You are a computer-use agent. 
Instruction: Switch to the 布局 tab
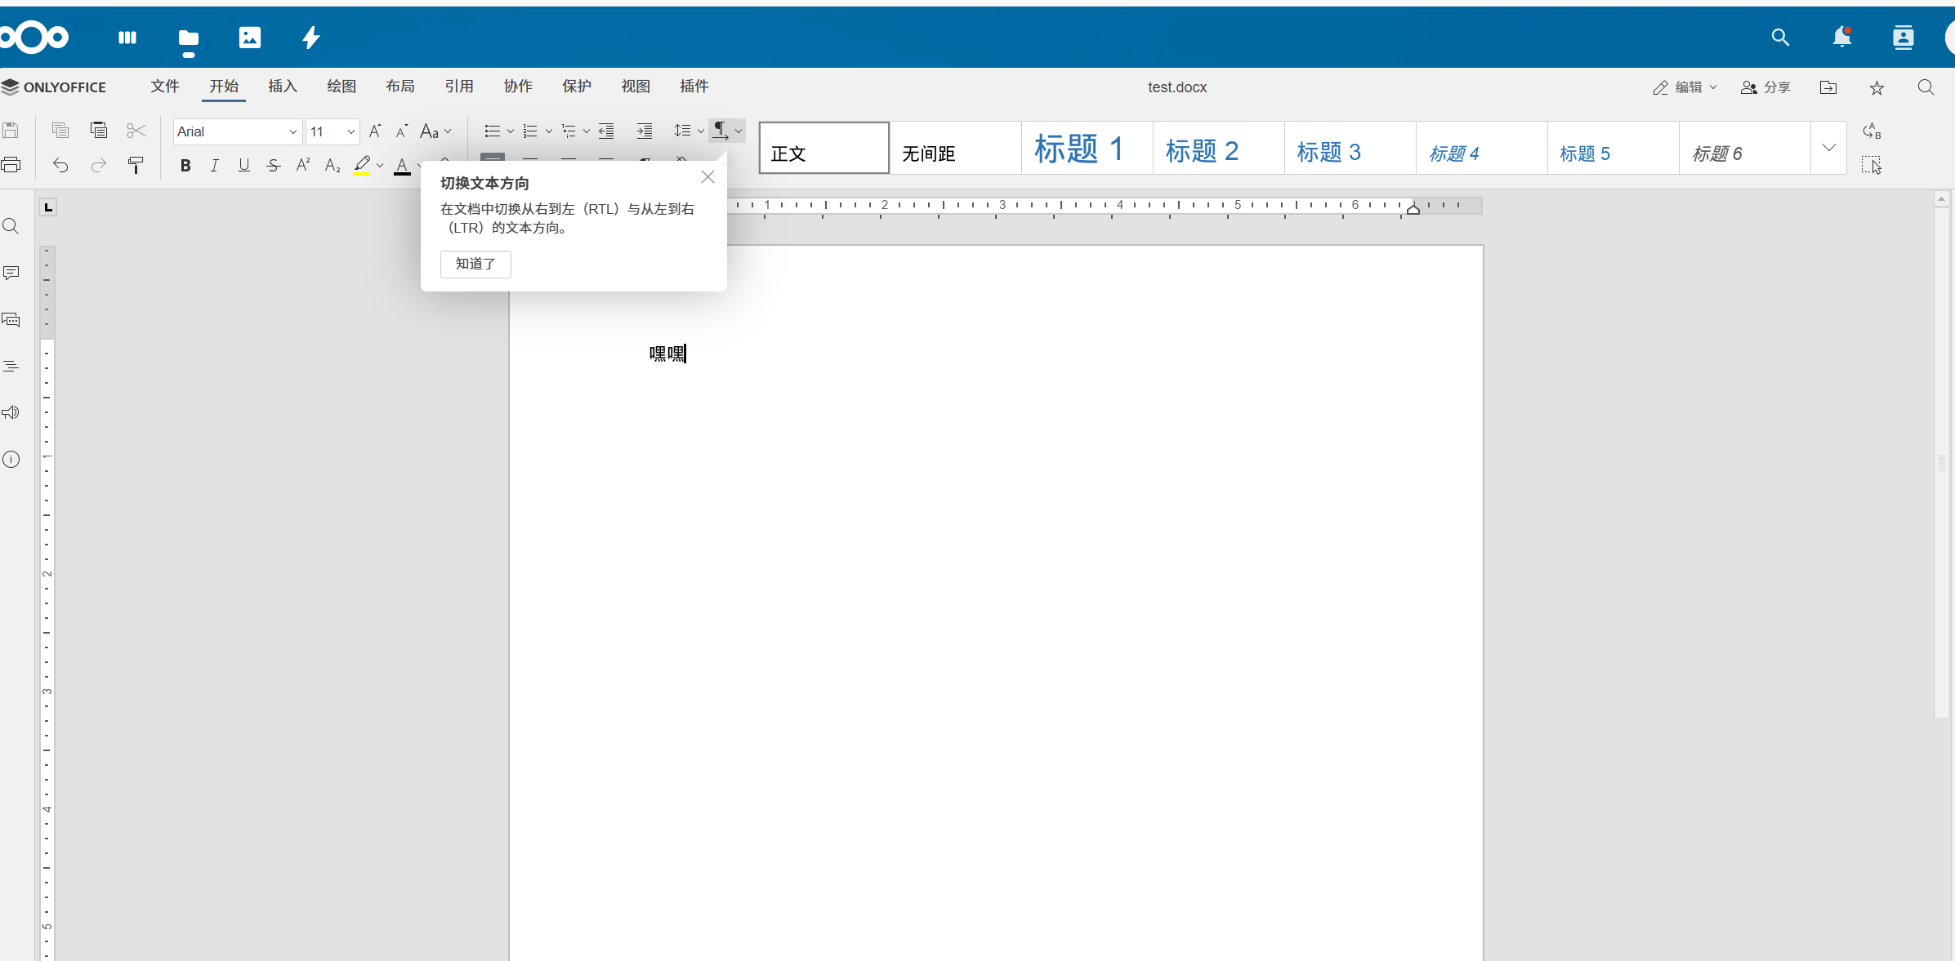[x=400, y=87]
